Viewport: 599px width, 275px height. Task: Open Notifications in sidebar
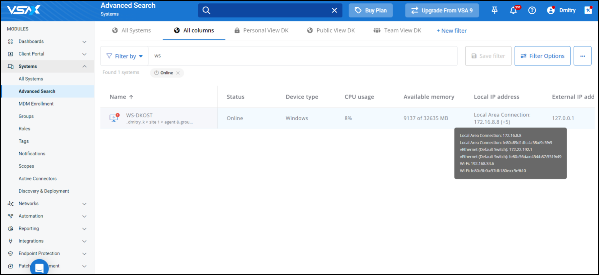[x=32, y=154]
